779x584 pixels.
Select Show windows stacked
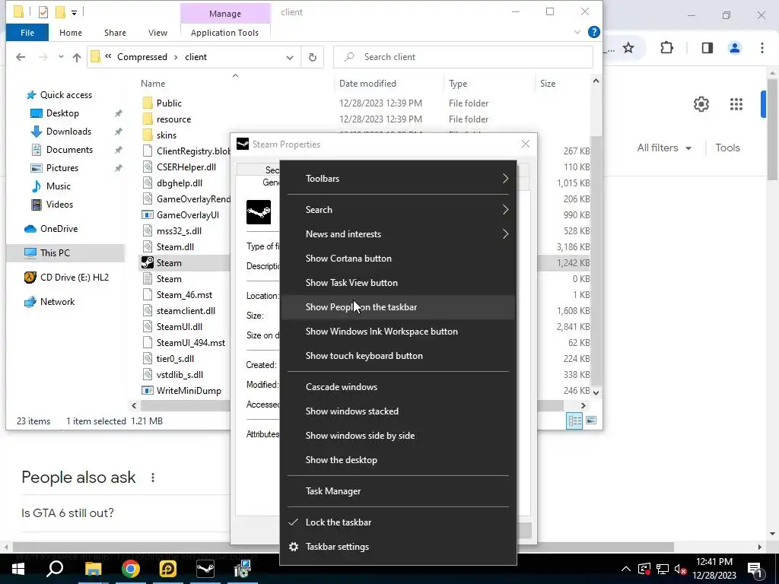[x=398, y=411]
